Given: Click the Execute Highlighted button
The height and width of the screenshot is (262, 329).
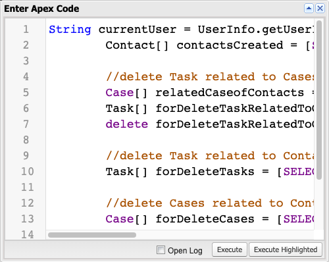Looking at the screenshot, I should [x=286, y=249].
